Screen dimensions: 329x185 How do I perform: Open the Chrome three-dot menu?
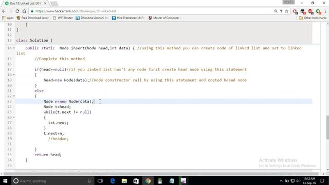[x=325, y=11]
